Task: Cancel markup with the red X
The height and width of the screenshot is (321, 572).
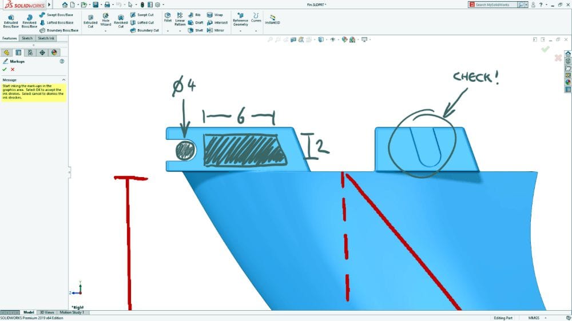Action: pos(13,69)
